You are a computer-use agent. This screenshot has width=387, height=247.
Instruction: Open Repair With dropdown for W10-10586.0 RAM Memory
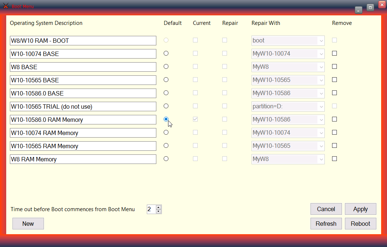coord(288,120)
